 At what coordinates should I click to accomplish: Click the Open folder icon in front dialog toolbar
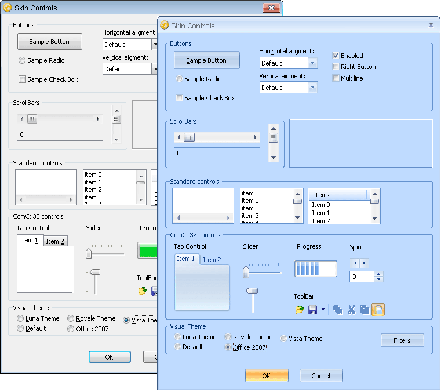[x=299, y=310]
